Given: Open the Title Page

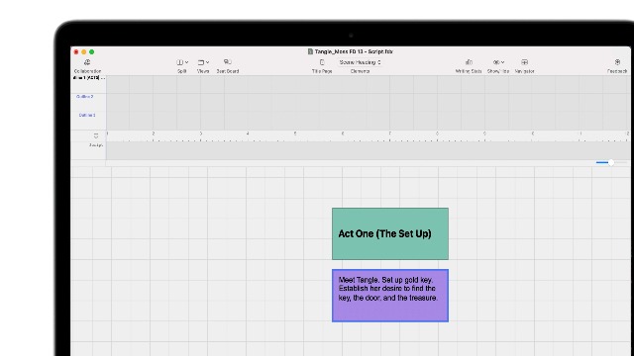Looking at the screenshot, I should pos(322,65).
